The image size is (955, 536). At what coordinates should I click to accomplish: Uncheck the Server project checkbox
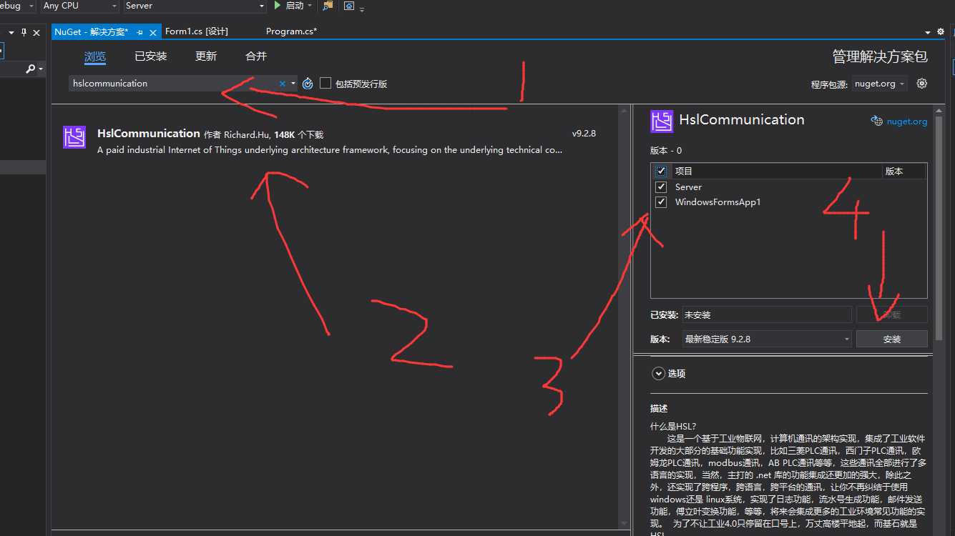(661, 187)
